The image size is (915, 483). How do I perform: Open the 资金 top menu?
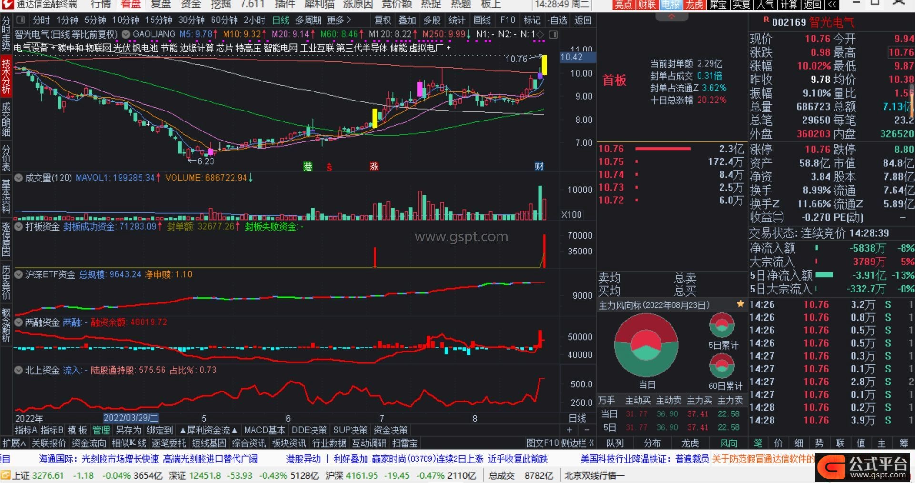pos(191,4)
